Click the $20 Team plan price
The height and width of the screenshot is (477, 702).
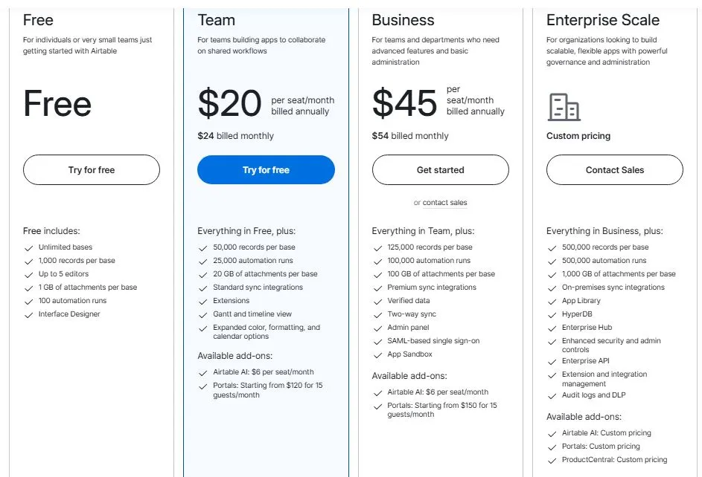[x=229, y=103]
